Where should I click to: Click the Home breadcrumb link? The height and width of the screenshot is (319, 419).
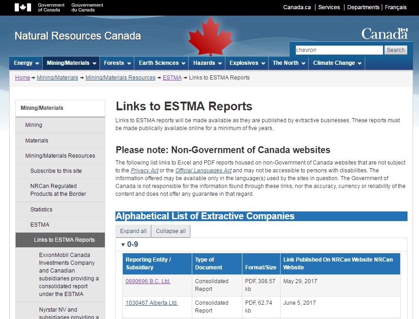23,78
